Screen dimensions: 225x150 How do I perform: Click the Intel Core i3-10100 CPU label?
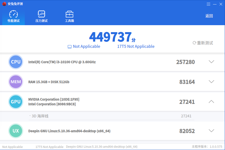62,62
